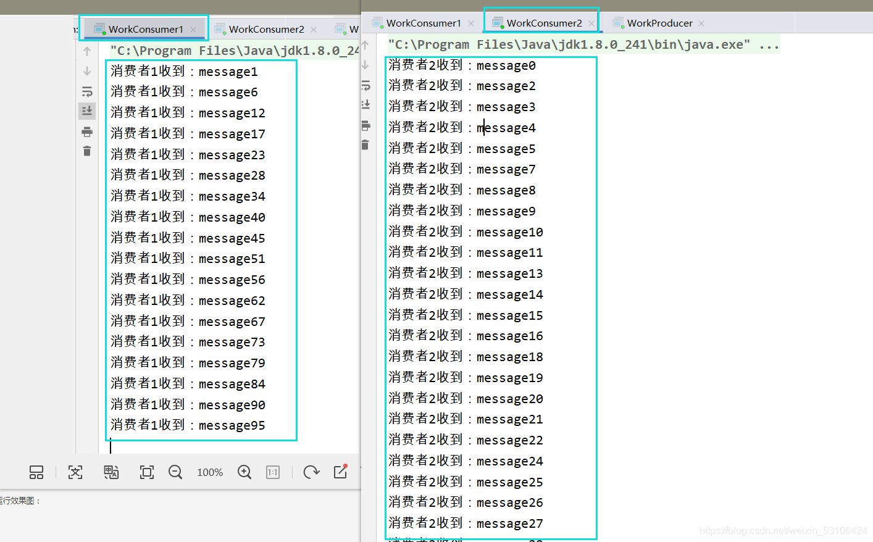Select WorkConsumer1 tab in left window
The image size is (873, 542).
(x=146, y=29)
